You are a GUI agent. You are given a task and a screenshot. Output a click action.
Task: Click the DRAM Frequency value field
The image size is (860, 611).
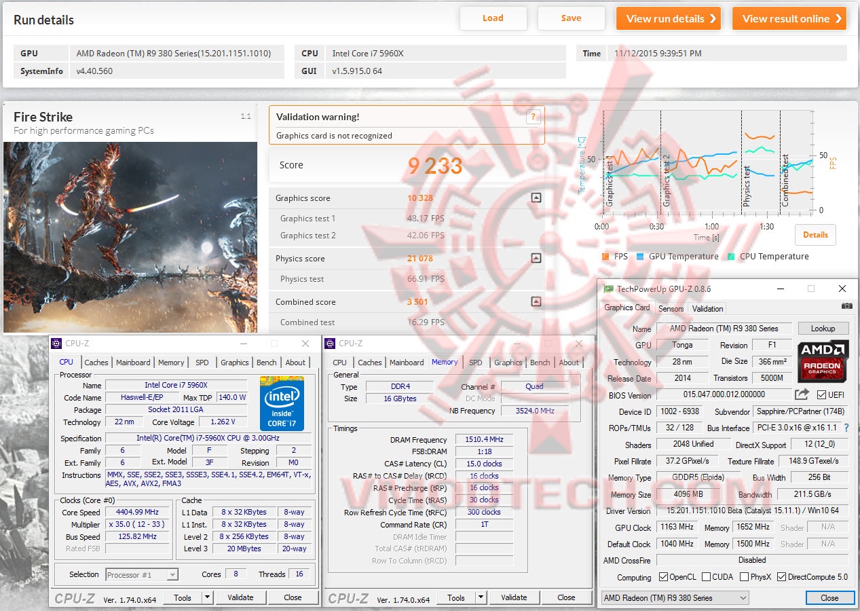coord(484,440)
